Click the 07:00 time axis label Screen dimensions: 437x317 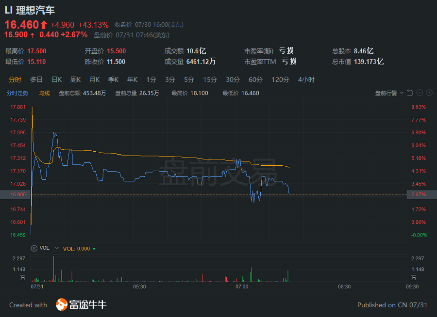click(x=242, y=286)
